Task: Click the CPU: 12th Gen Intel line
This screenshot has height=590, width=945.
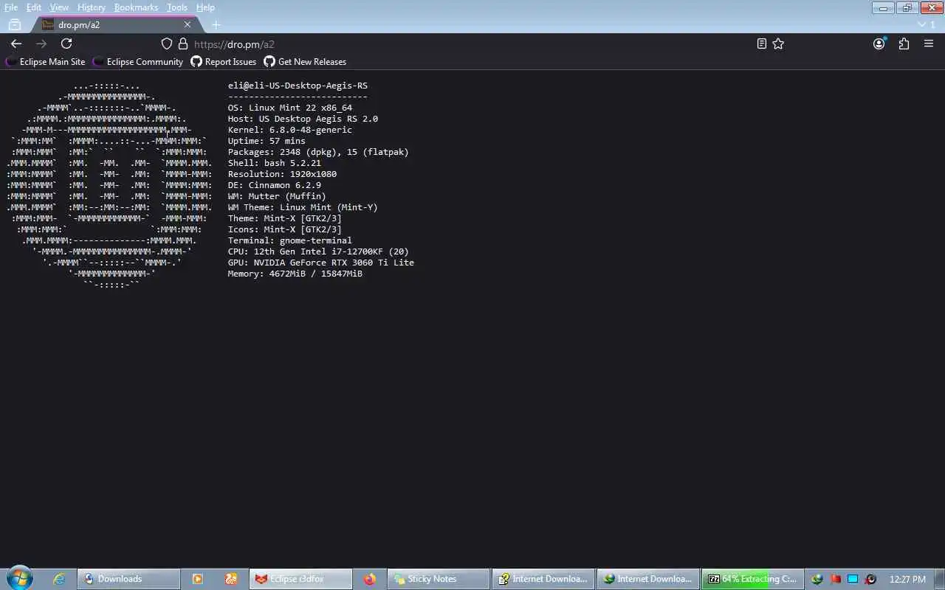Action: point(318,251)
